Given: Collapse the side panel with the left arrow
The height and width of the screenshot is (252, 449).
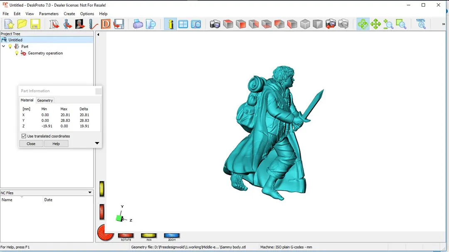Looking at the screenshot, I should (x=98, y=34).
